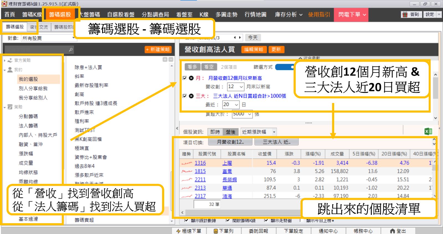Click the trend sparkline for stock 1815
This screenshot has height=234, width=443.
click(x=187, y=171)
